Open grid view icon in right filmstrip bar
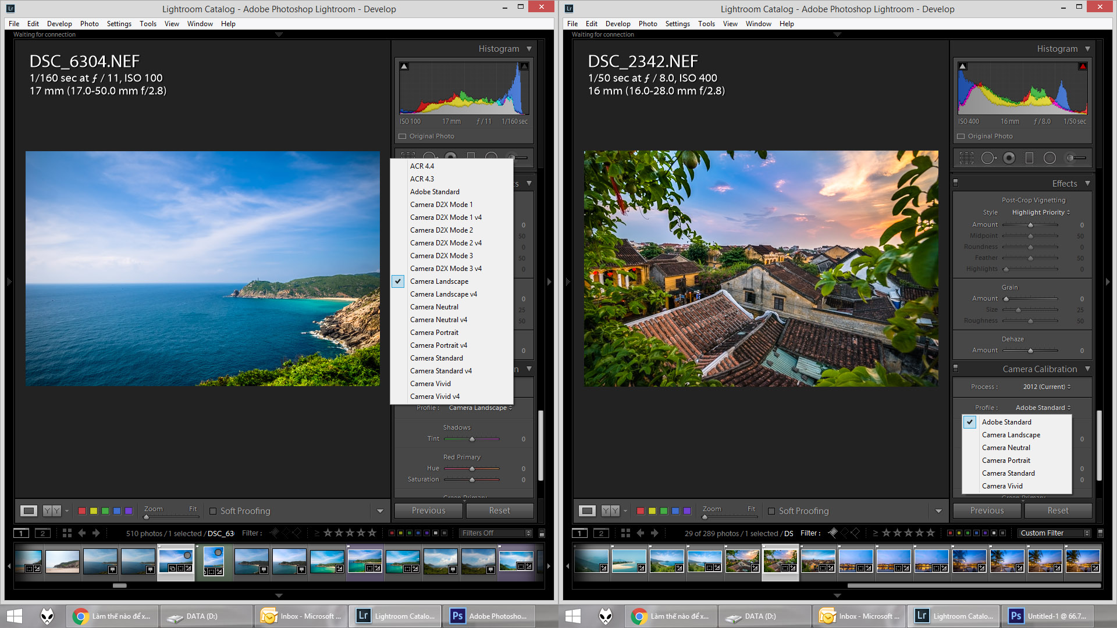Viewport: 1117px width, 628px height. pyautogui.click(x=625, y=533)
